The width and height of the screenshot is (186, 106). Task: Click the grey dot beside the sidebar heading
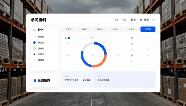pyautogui.click(x=34, y=30)
